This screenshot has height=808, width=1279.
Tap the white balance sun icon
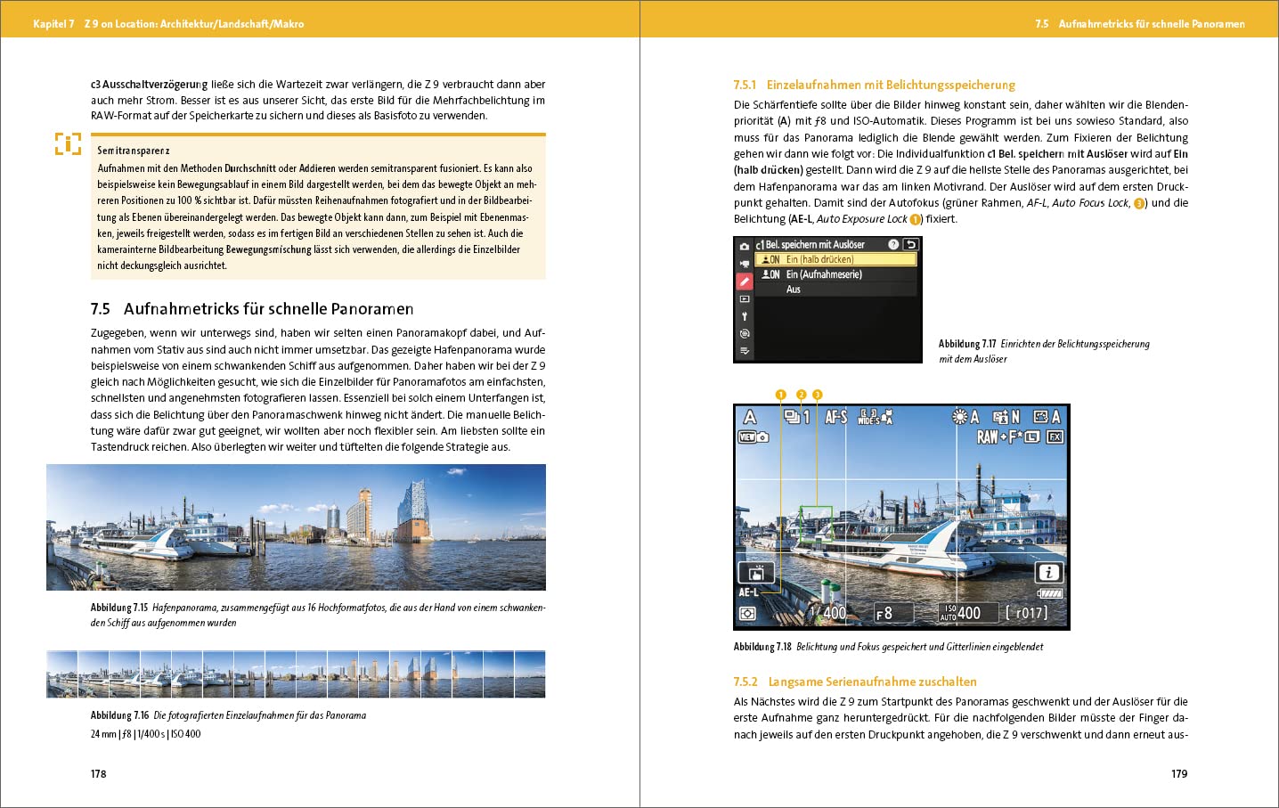point(965,417)
